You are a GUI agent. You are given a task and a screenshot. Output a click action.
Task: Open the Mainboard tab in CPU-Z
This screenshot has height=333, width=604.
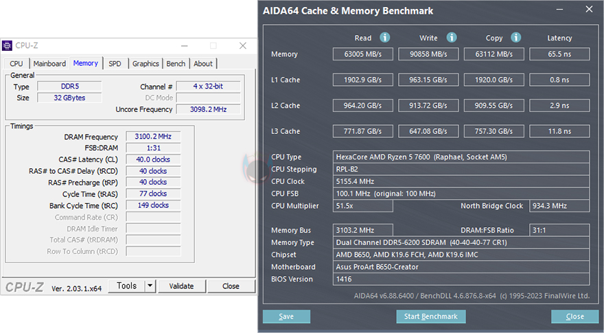(49, 64)
